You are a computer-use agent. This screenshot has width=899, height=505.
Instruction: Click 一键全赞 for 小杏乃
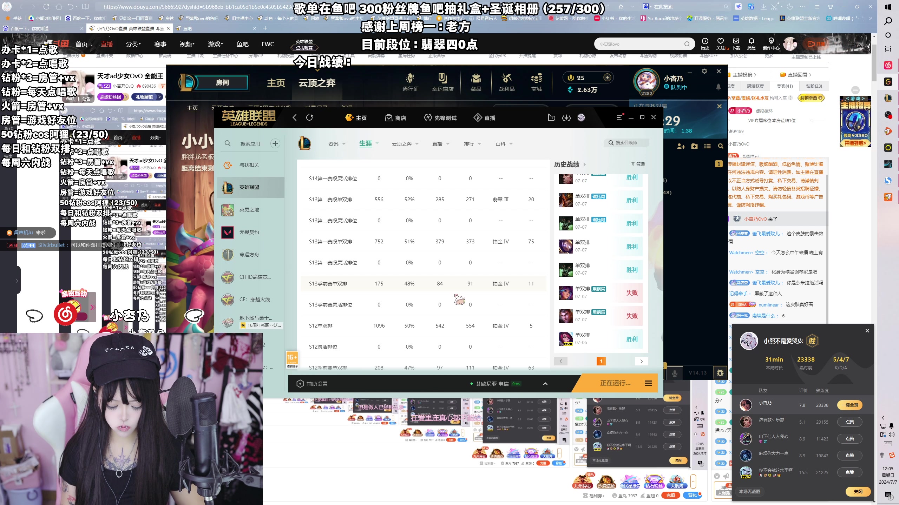coord(849,405)
